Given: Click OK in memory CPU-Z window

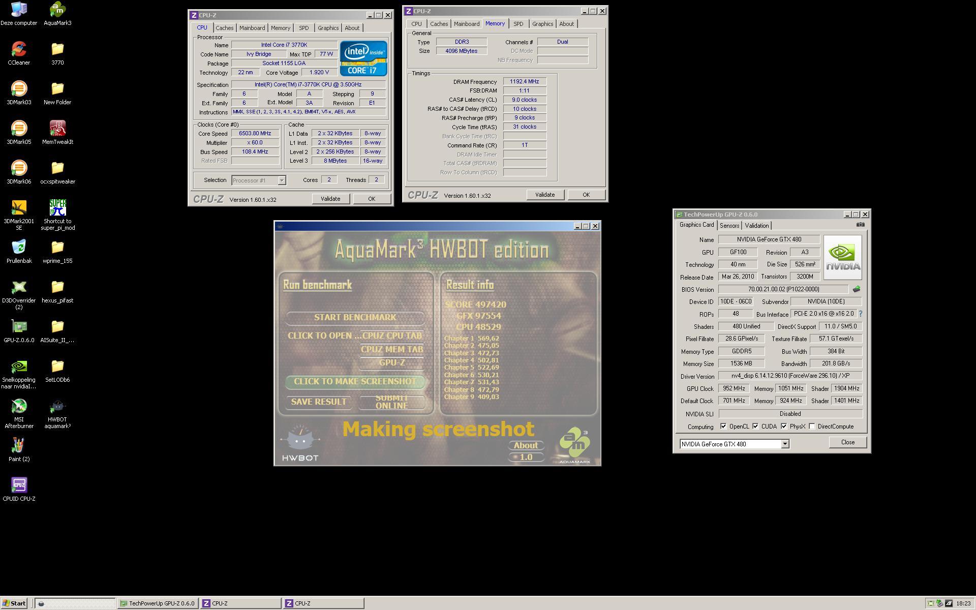Looking at the screenshot, I should coord(586,195).
